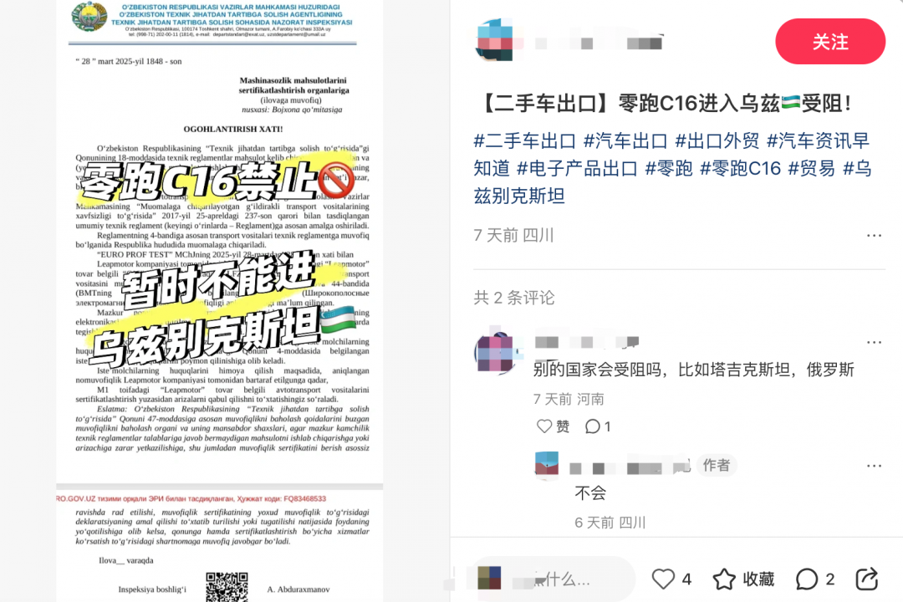
Task: Like the first comment with 赞 heart
Action: click(x=553, y=426)
